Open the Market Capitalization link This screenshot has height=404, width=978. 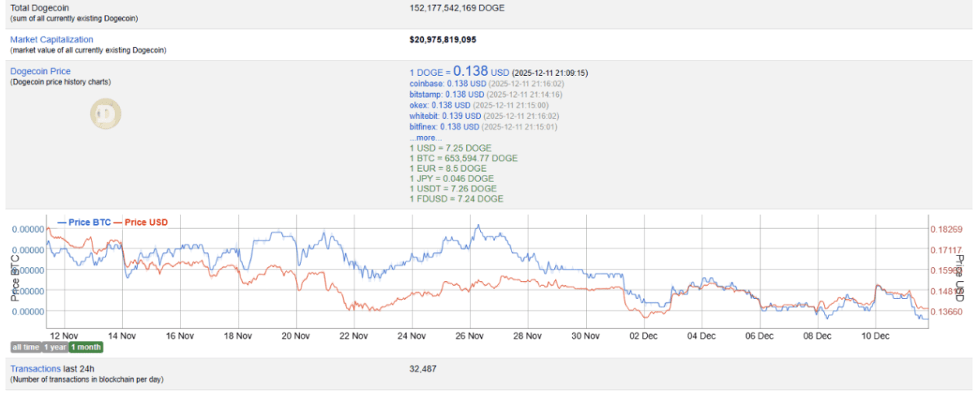[51, 39]
